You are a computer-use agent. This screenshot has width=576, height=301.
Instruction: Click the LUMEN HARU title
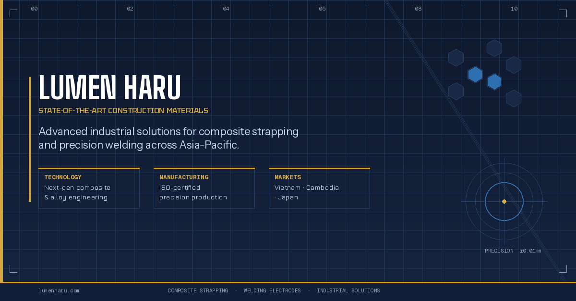109,88
